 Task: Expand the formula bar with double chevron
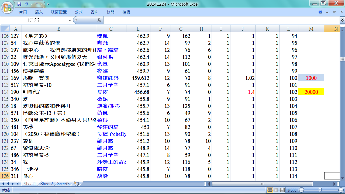point(342,20)
